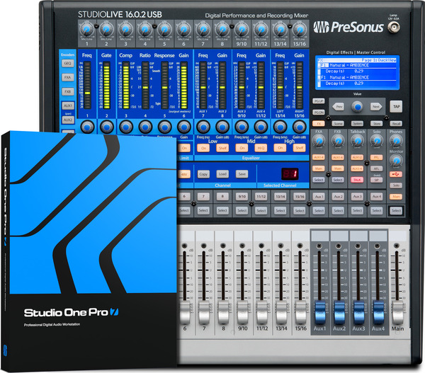
Task: Click the Monitor Level knob
Action: pyautogui.click(x=396, y=161)
